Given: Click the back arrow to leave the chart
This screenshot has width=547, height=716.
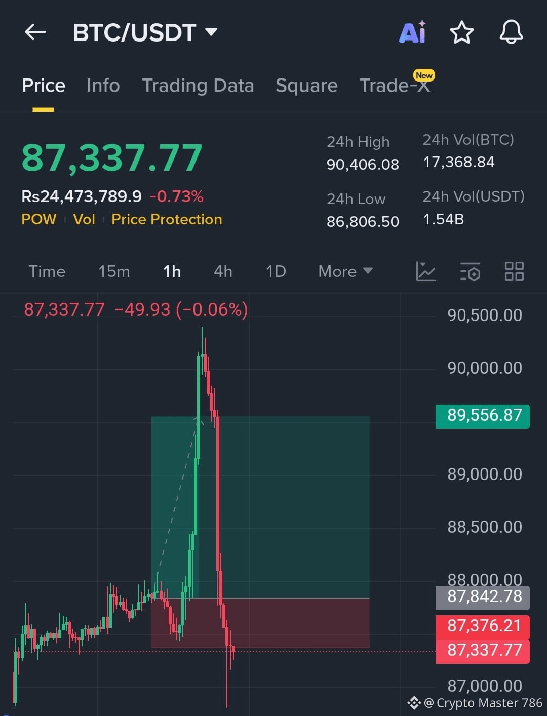Looking at the screenshot, I should pos(34,32).
